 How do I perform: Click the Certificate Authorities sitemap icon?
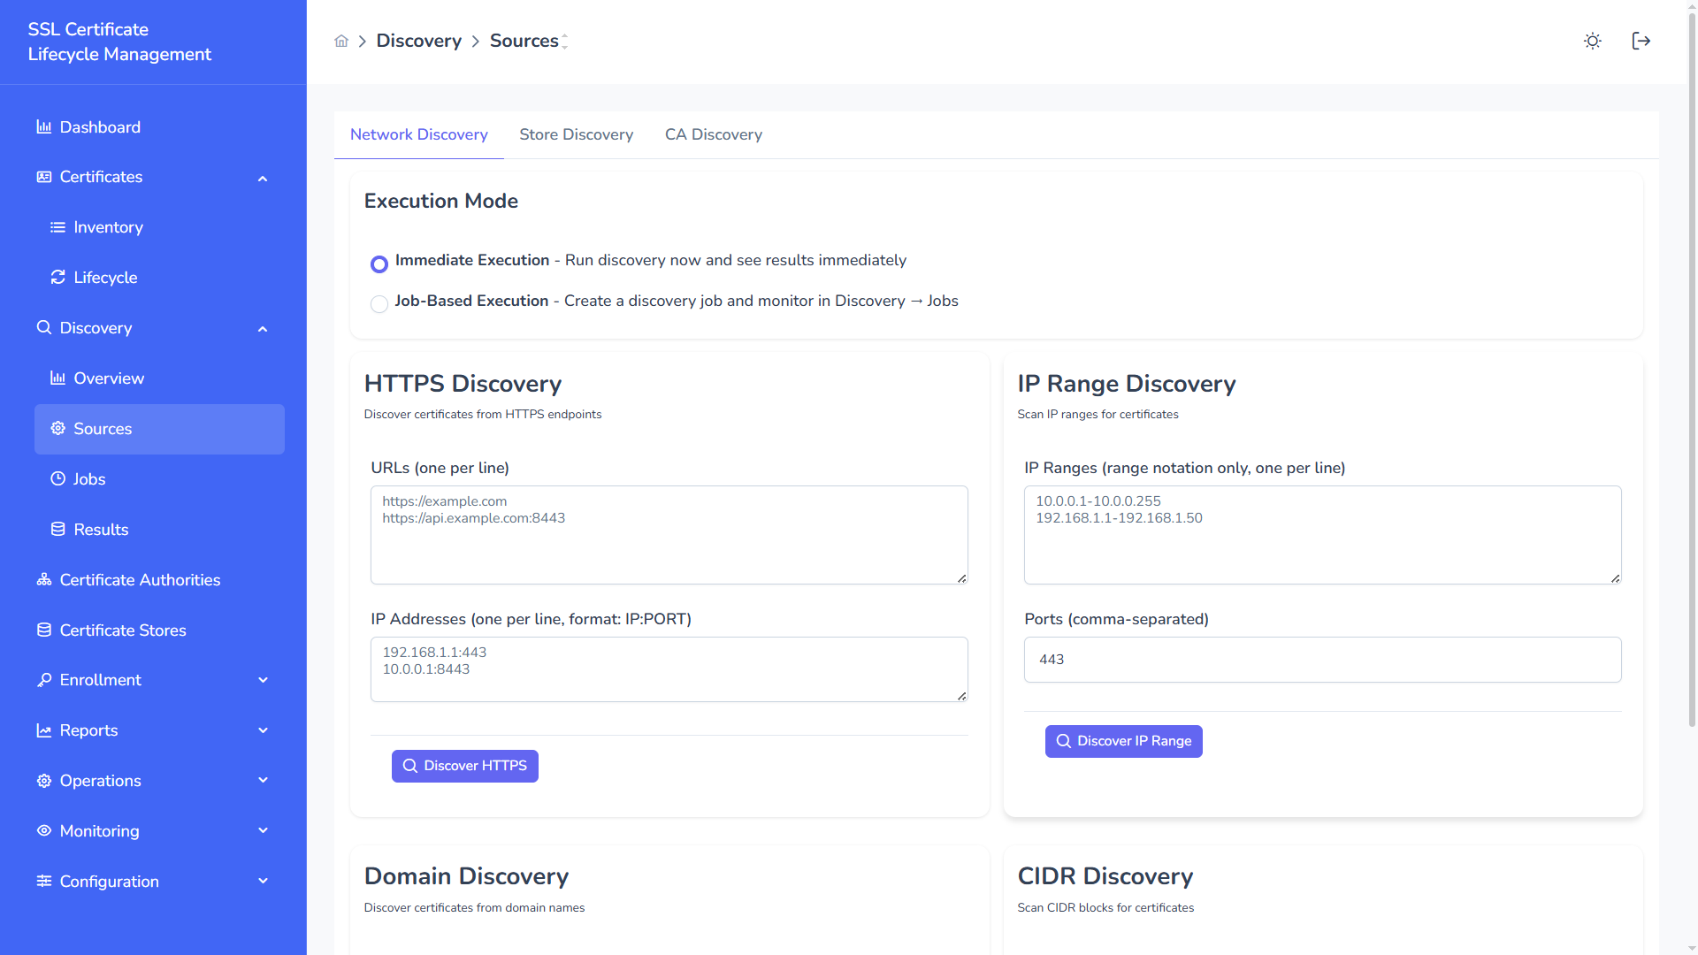point(43,579)
